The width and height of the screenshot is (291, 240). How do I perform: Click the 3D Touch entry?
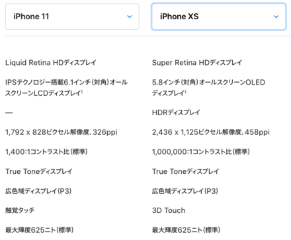tap(169, 210)
